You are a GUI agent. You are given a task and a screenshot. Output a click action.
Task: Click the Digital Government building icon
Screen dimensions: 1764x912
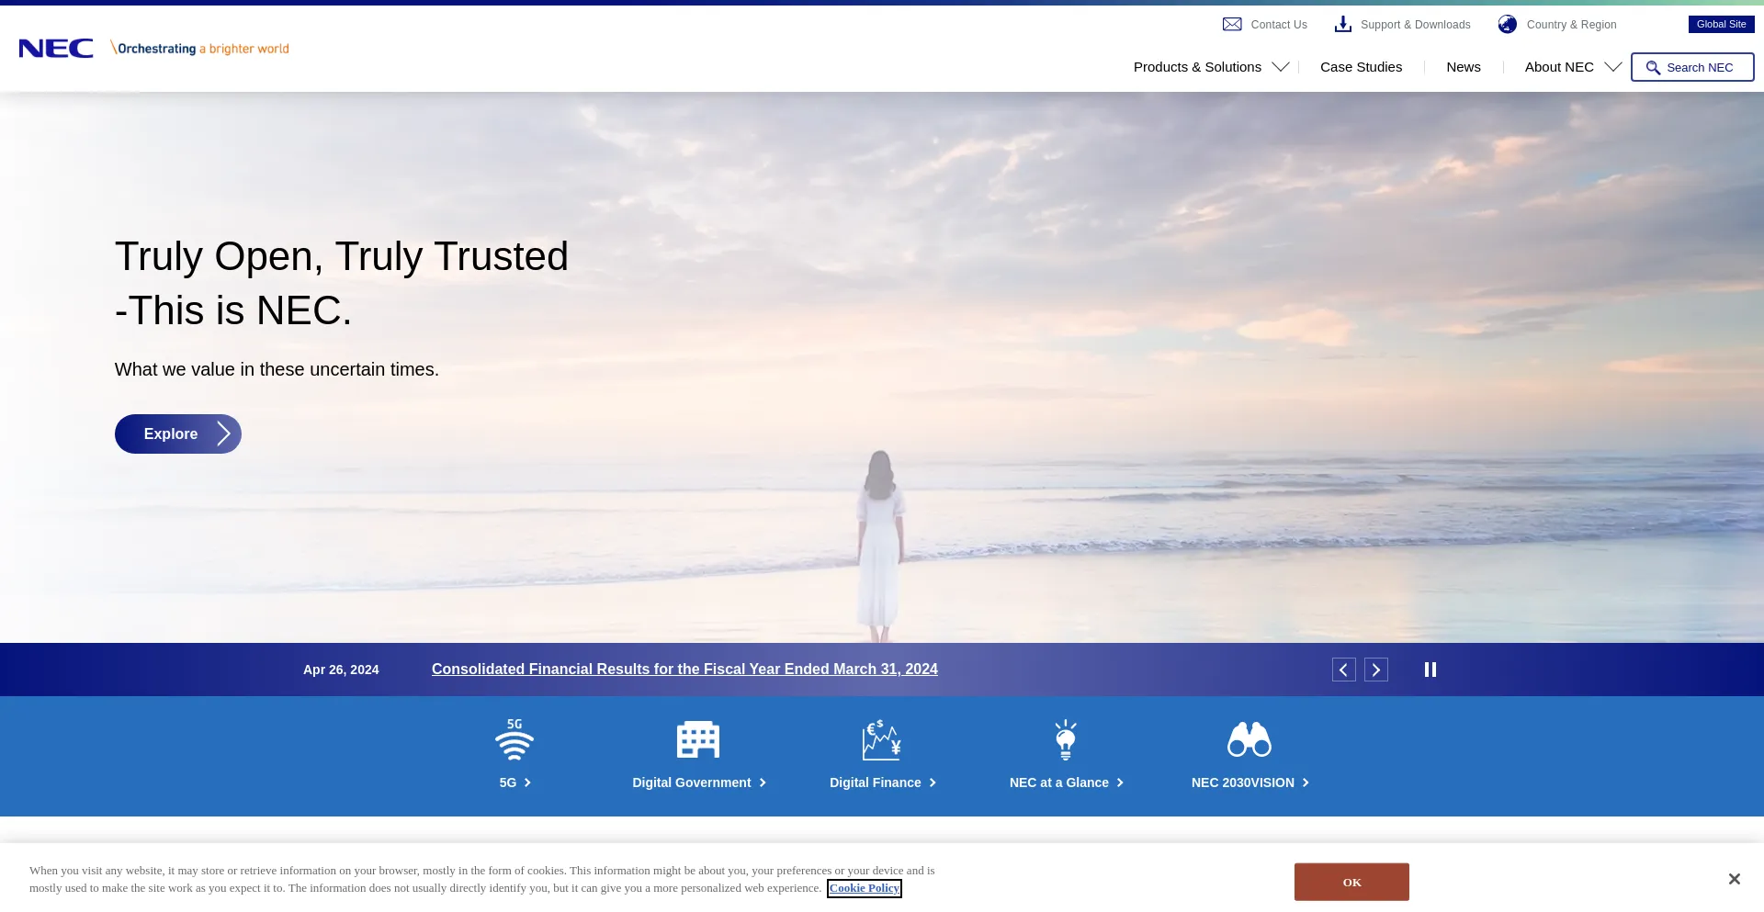[x=698, y=739]
